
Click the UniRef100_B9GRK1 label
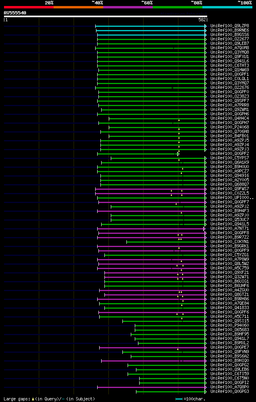tap(230, 246)
